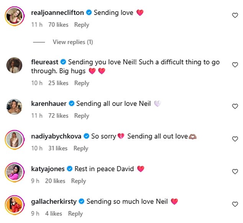Reply to fleureast's comment

click(x=82, y=83)
